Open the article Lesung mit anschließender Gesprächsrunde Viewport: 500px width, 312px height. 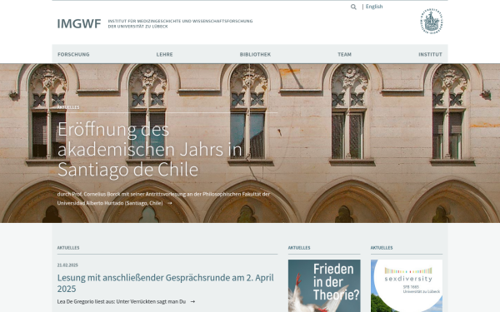(166, 283)
